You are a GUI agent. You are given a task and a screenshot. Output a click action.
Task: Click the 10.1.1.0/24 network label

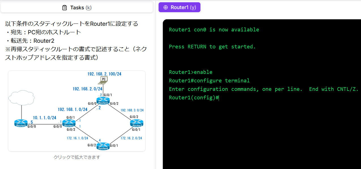coord(44,117)
